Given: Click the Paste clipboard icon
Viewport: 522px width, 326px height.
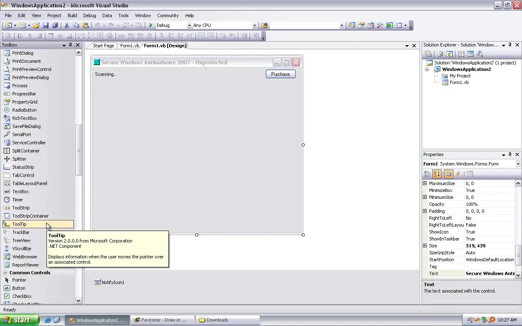Looking at the screenshot, I should tap(85, 25).
